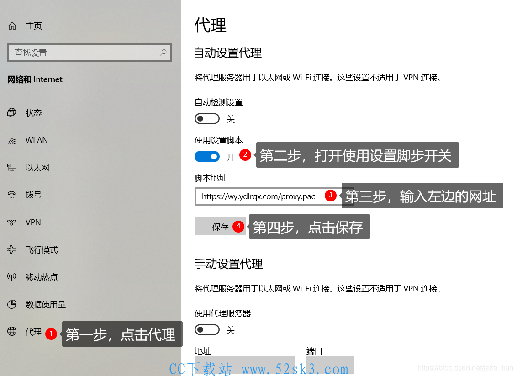Turn off the 使用设置脚本 switch
This screenshot has height=376, width=517.
click(207, 157)
